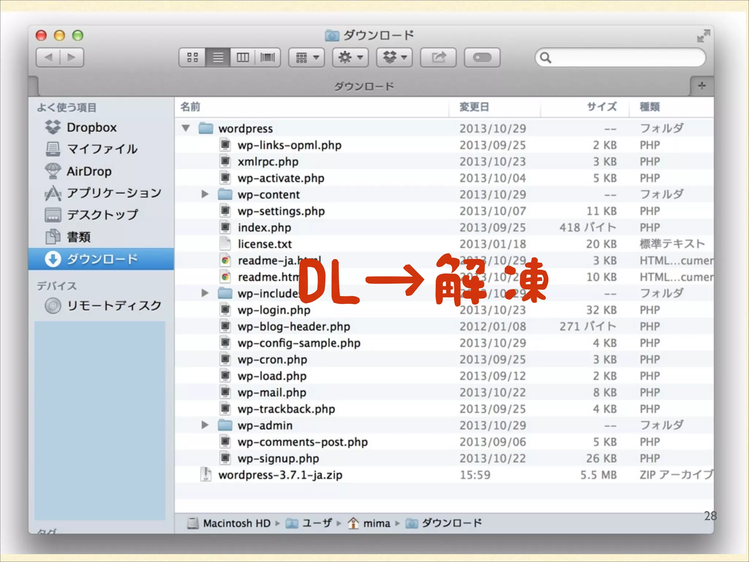Click ダウンロード in the path bar
This screenshot has width=749, height=562.
[444, 523]
